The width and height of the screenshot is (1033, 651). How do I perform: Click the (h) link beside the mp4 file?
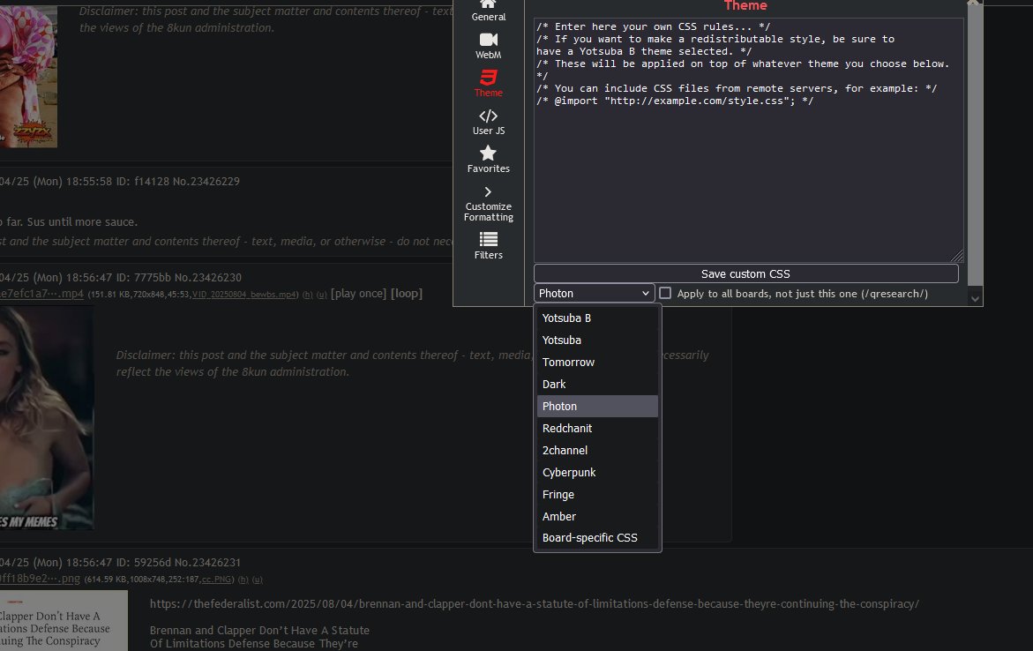[308, 295]
